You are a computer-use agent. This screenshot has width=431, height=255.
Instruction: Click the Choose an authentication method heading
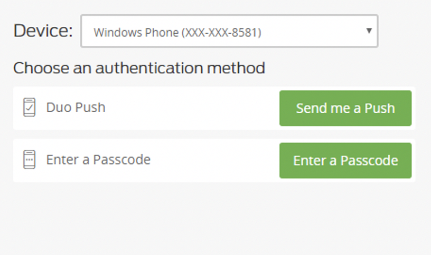coord(139,68)
